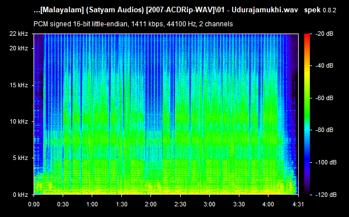Screen dimensions: 349x217
Task: Click the 4:00 time axis label
Action: click(x=268, y=204)
